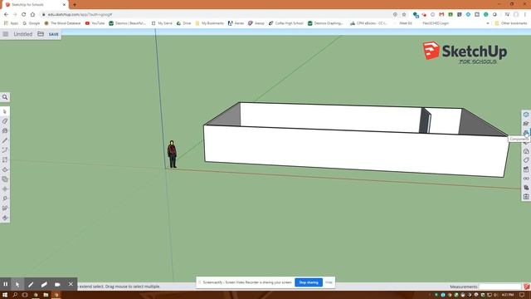Reload the browser page
This screenshot has height=299, width=531.
pyautogui.click(x=24, y=15)
